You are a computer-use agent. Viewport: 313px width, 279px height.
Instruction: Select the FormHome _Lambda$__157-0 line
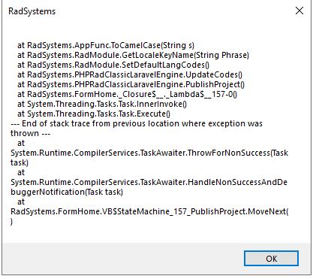point(127,94)
